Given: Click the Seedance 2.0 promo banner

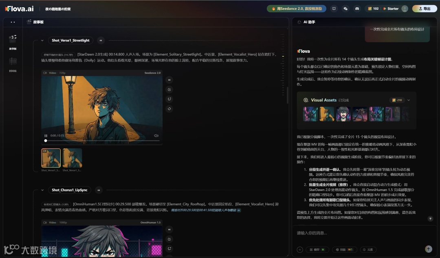Looking at the screenshot, I should click(296, 9).
